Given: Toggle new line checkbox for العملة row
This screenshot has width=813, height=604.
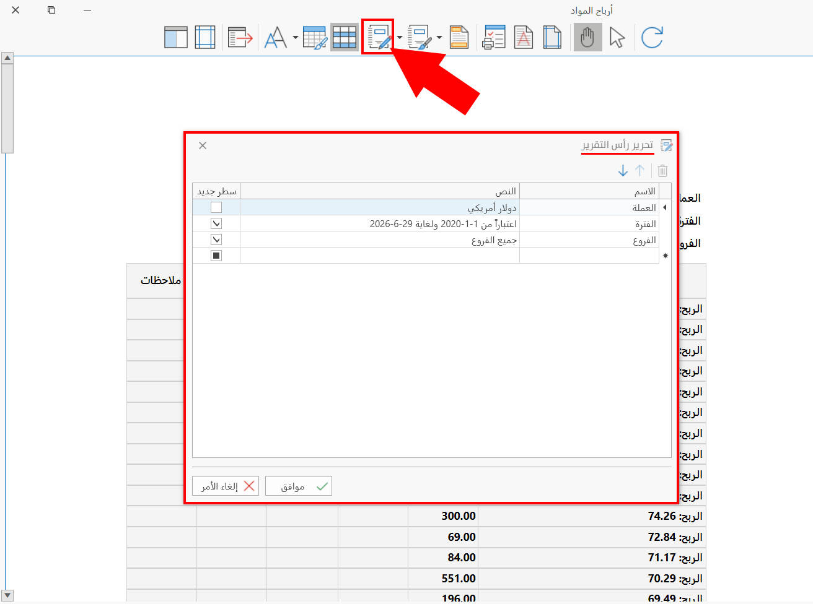Looking at the screenshot, I should [216, 207].
